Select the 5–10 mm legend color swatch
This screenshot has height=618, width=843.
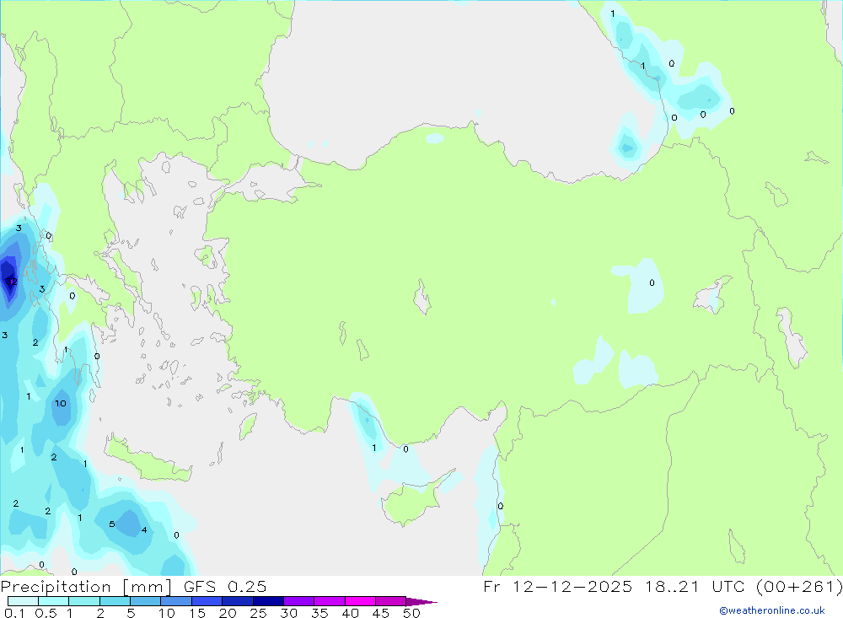pos(145,601)
